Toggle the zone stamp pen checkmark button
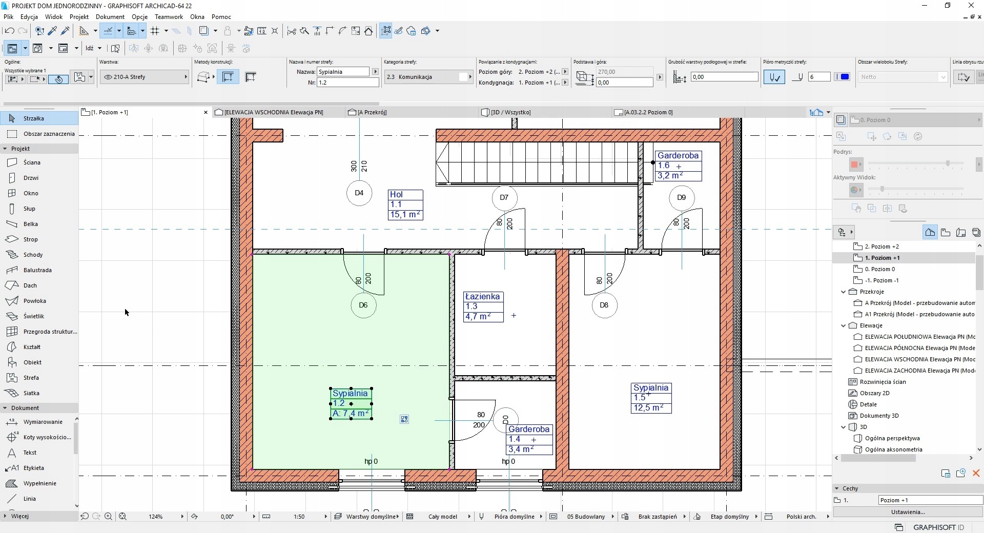 (x=774, y=77)
